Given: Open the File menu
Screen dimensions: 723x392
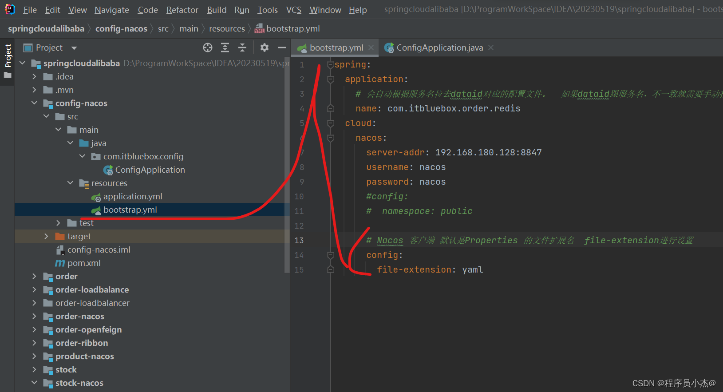Looking at the screenshot, I should point(30,10).
